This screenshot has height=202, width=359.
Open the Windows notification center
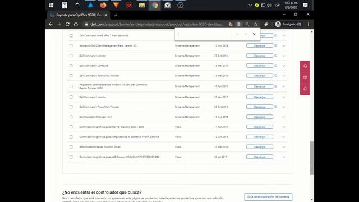click(x=305, y=5)
